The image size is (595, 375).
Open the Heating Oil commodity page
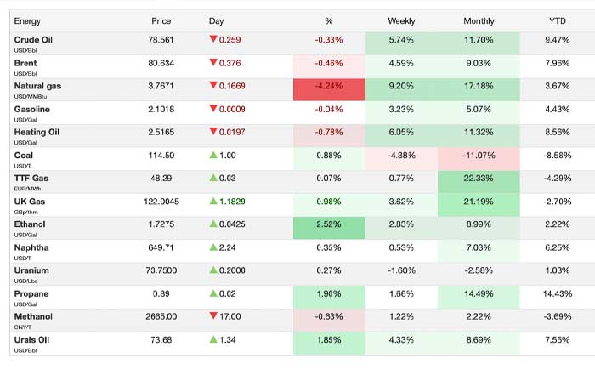37,132
